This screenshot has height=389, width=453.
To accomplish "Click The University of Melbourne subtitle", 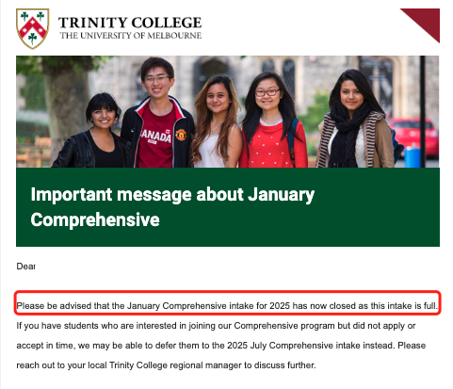I will click(x=131, y=36).
